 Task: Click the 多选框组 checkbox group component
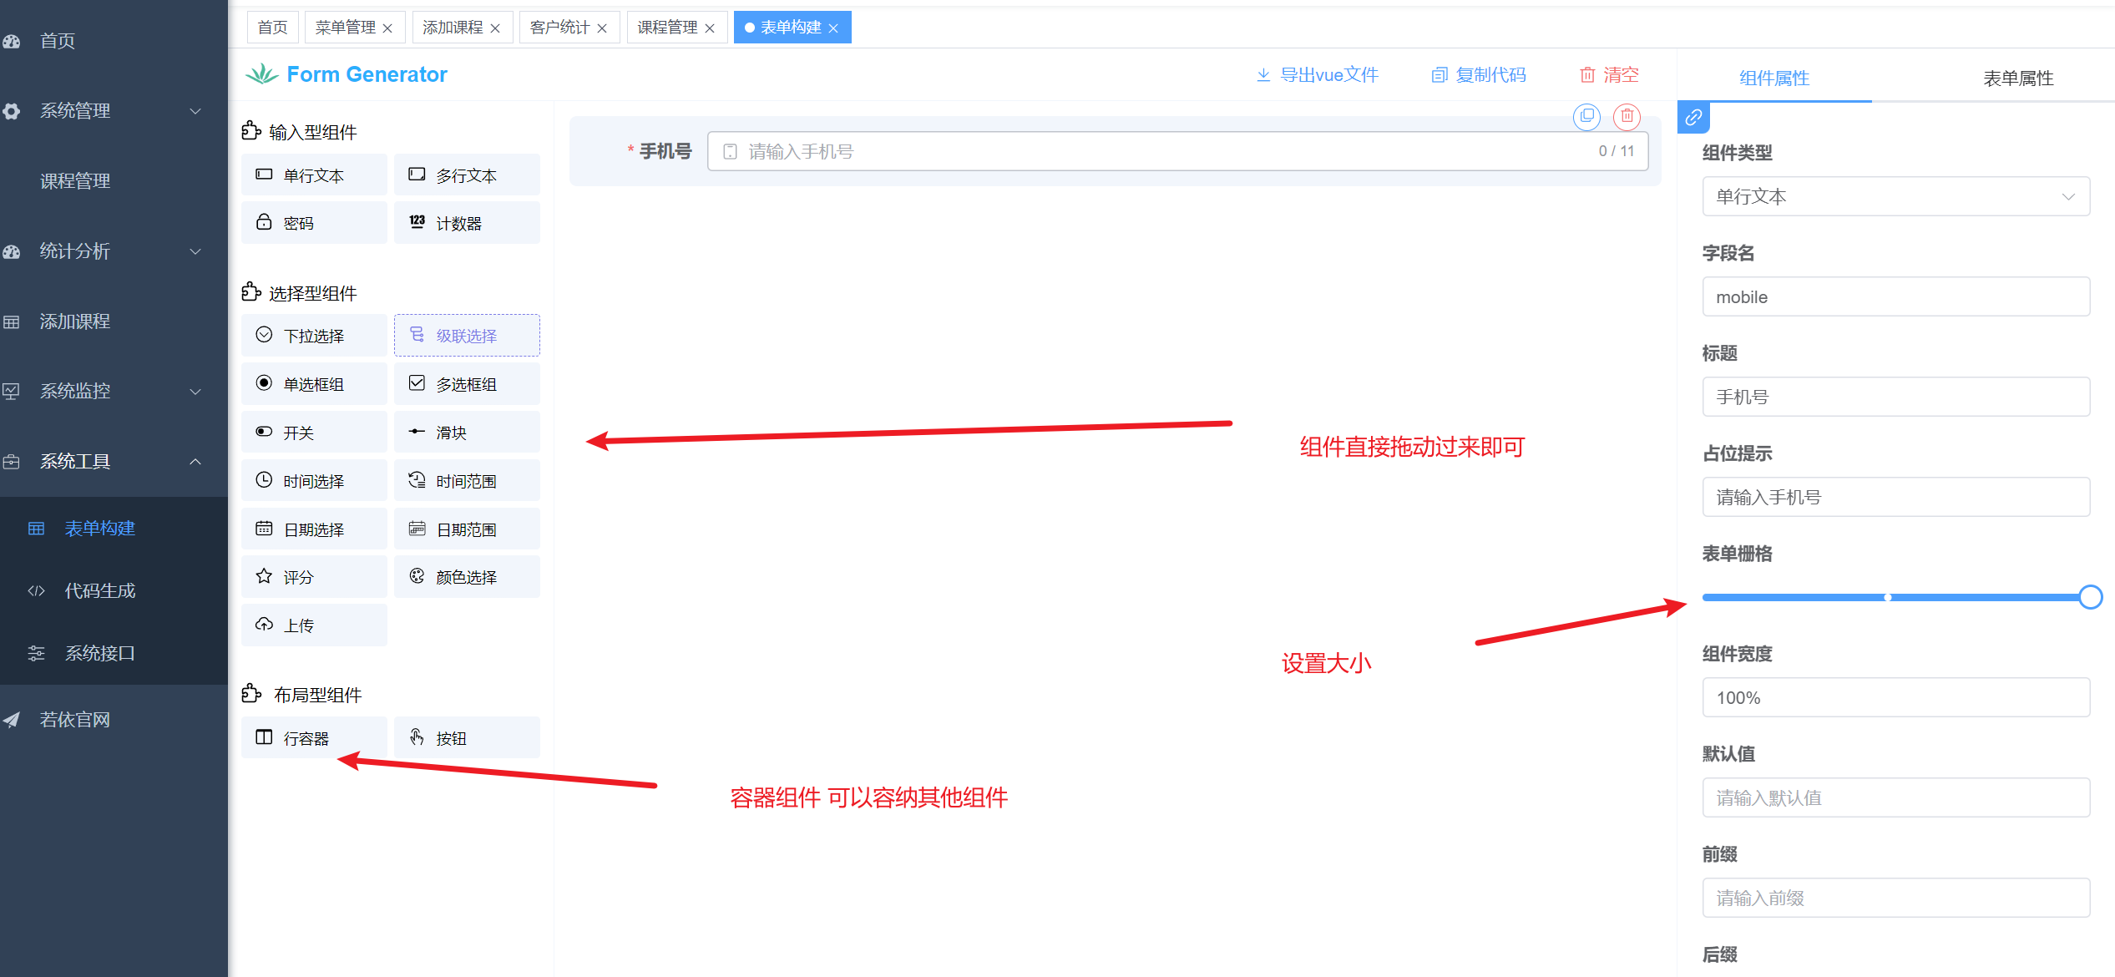[x=466, y=384]
